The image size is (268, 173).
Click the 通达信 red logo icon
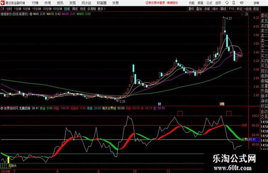coord(3,3)
